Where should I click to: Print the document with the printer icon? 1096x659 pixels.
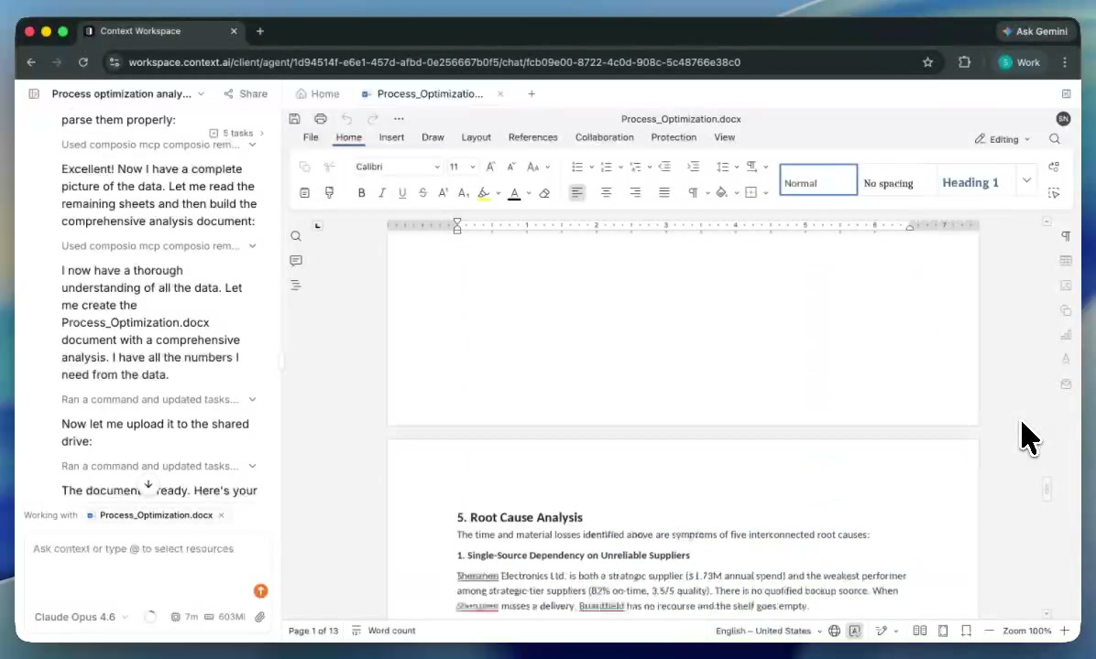[320, 119]
